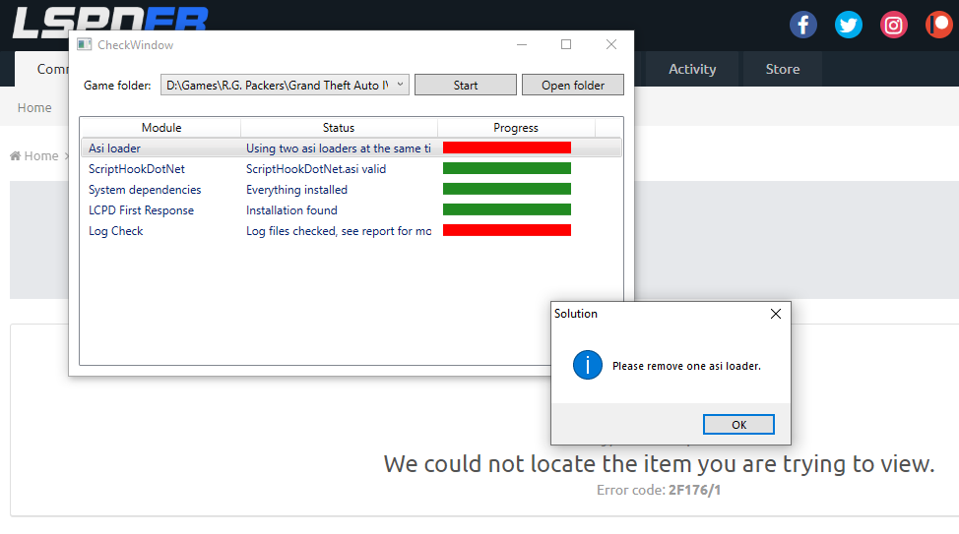Click the CheckWindow title bar app icon
The image size is (959, 534).
pyautogui.click(x=84, y=44)
